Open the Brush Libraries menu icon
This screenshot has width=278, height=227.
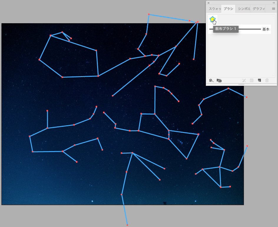pos(211,80)
